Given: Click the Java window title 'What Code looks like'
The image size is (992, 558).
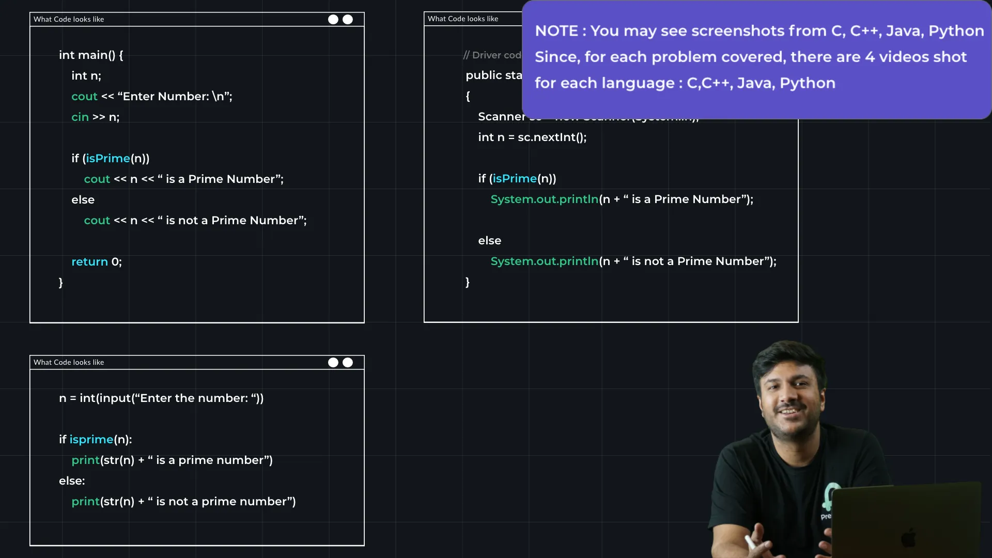Looking at the screenshot, I should coord(463,19).
